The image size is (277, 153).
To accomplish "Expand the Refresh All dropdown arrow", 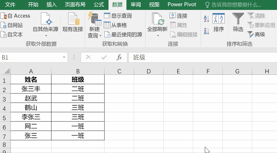I will [x=158, y=36].
